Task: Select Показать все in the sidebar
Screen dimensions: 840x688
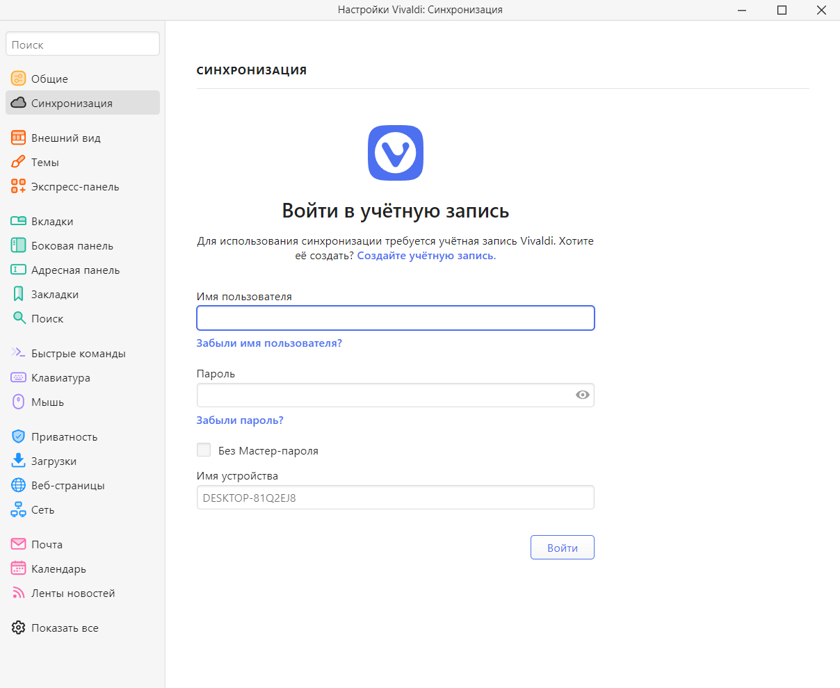Action: [83, 628]
